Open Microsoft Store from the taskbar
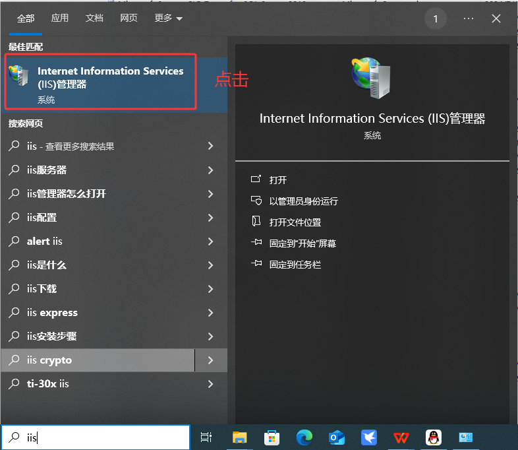Image resolution: width=518 pixels, height=450 pixels. (272, 437)
